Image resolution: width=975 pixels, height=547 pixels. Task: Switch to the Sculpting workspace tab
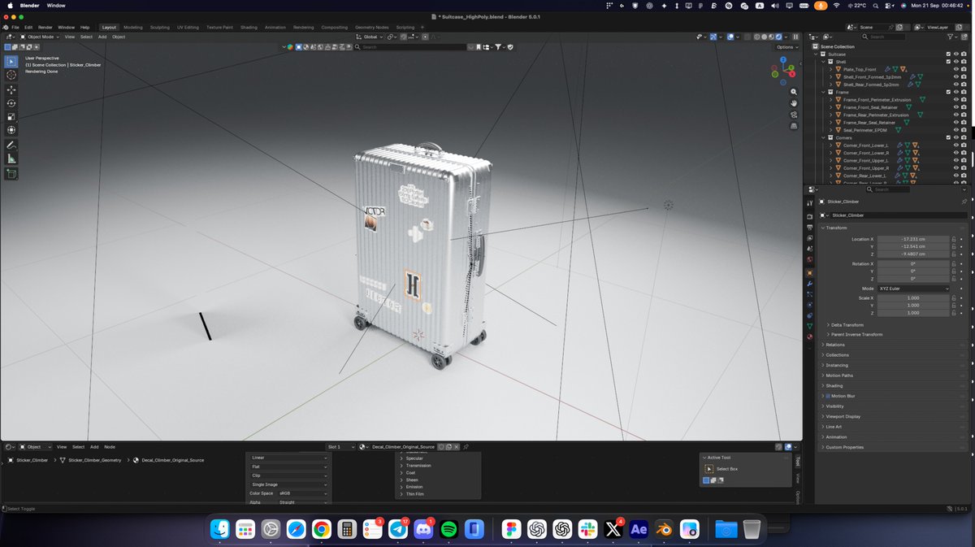pyautogui.click(x=160, y=27)
